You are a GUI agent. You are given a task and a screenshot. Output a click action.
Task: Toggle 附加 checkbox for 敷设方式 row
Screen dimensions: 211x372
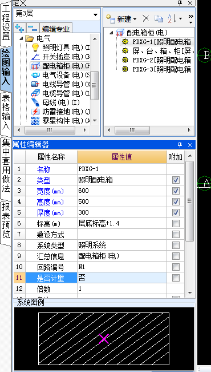176,235
